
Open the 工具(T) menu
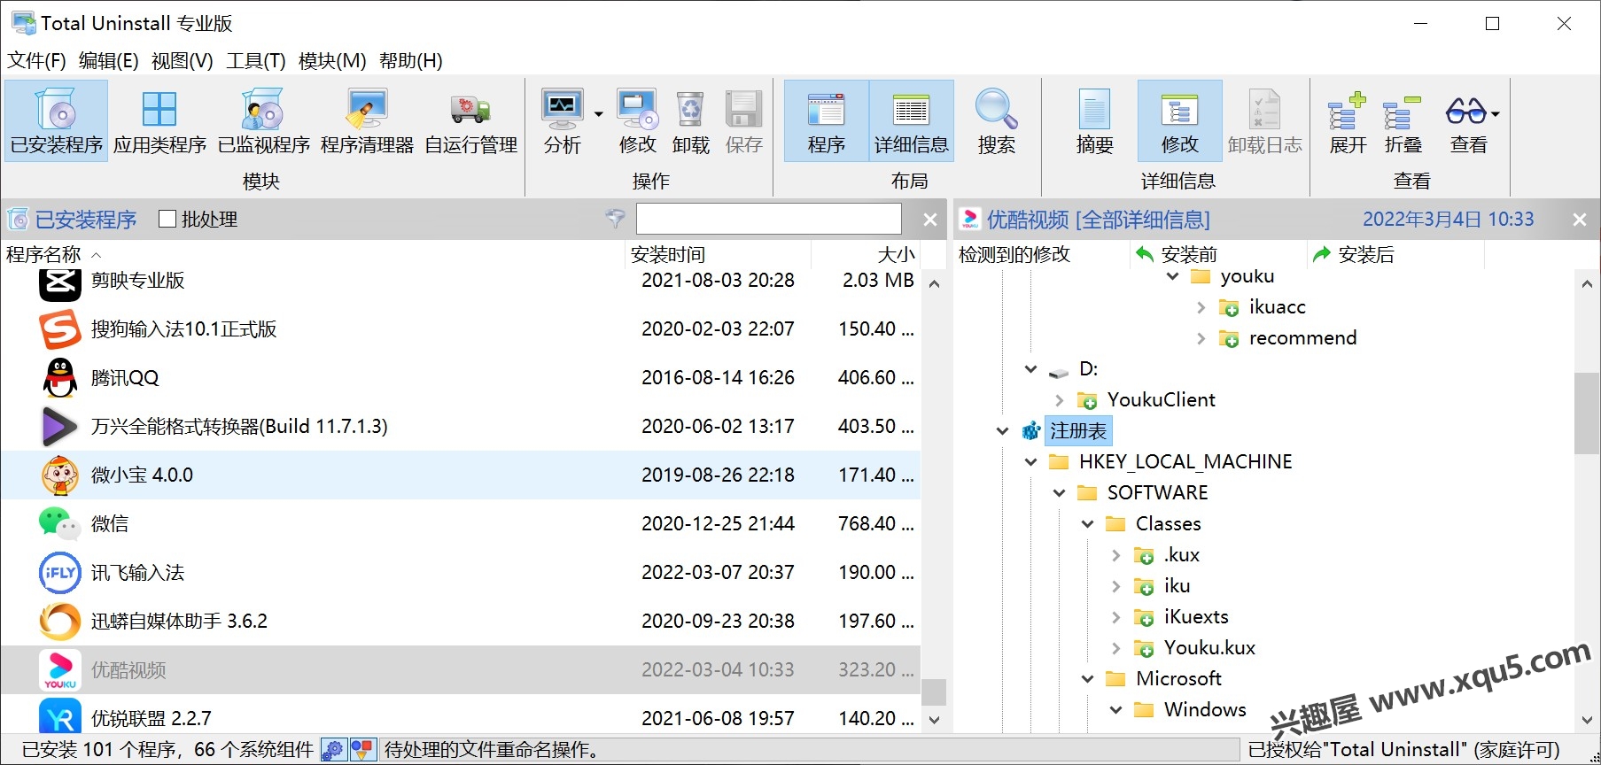(x=255, y=61)
